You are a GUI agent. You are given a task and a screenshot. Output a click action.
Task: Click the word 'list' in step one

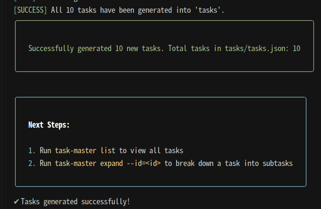pyautogui.click(x=108, y=150)
